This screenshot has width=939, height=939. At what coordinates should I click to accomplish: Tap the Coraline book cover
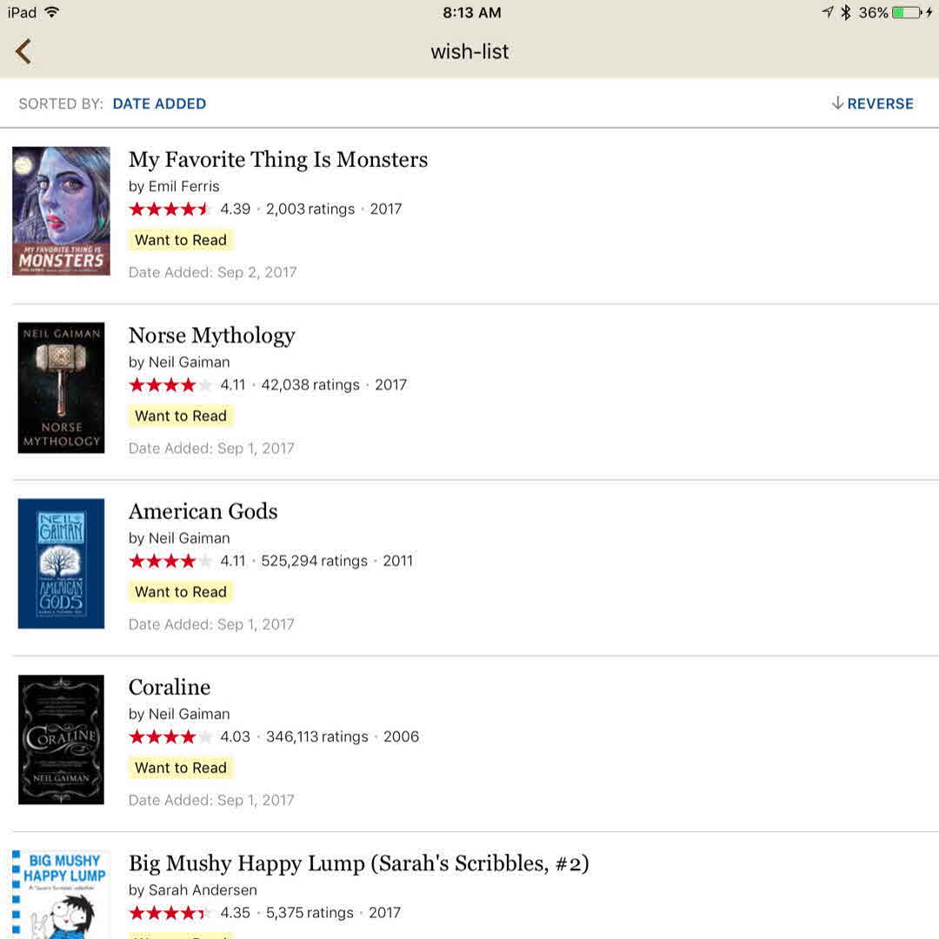pos(61,739)
